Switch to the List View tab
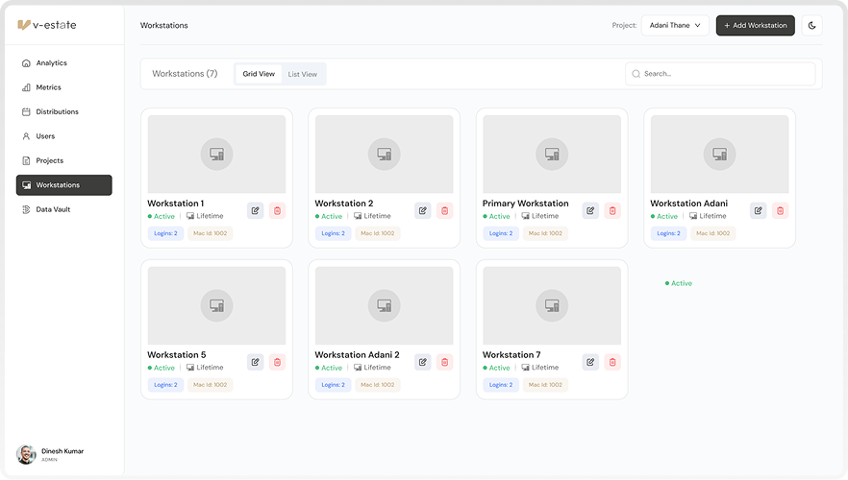This screenshot has height=480, width=848. pos(302,74)
